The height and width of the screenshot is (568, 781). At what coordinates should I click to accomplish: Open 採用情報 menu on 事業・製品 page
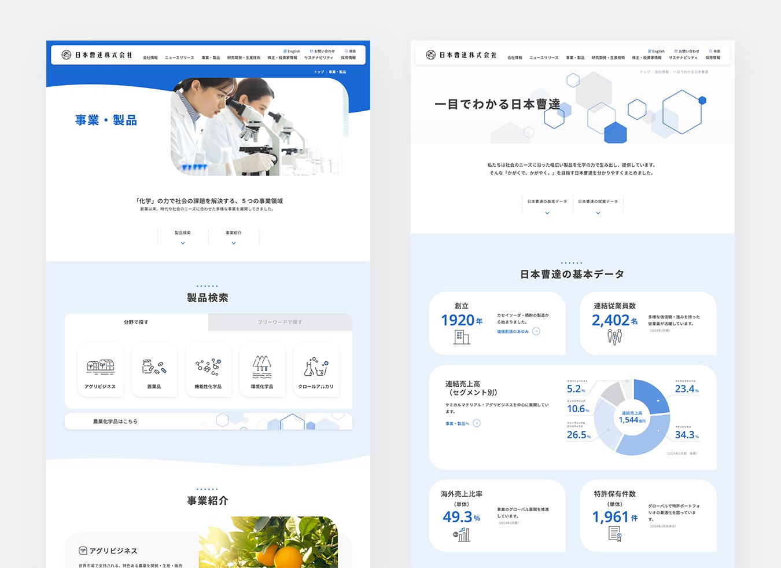(x=348, y=58)
